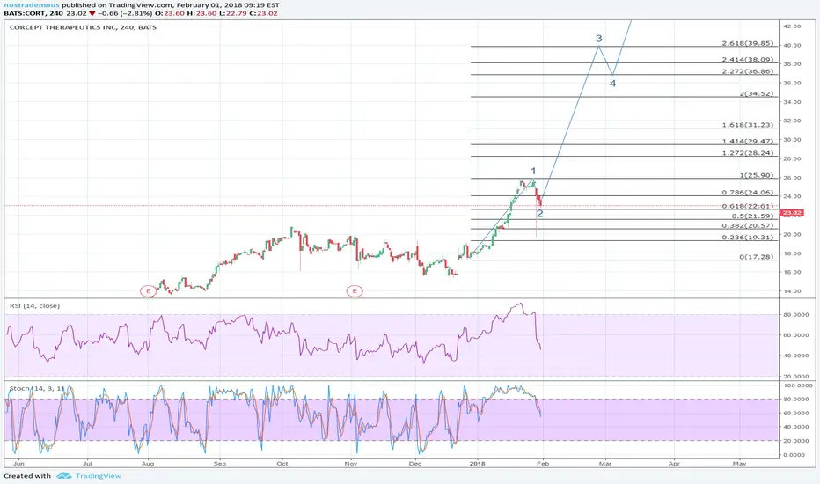
Task: Click the −0.66 (−2.81%) change value
Action: point(126,13)
